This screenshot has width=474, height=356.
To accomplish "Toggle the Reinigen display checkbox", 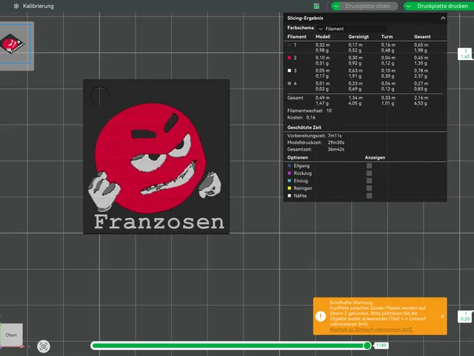I will pyautogui.click(x=369, y=188).
